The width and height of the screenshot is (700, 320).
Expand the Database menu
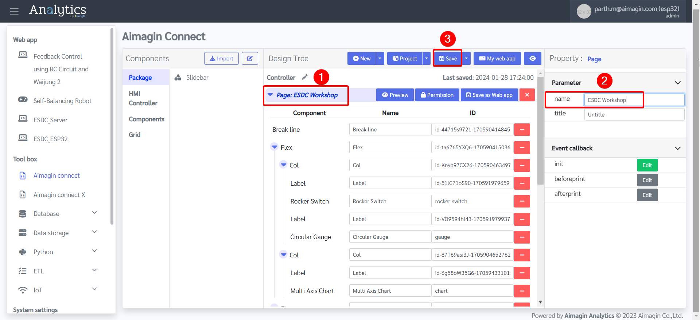click(94, 213)
